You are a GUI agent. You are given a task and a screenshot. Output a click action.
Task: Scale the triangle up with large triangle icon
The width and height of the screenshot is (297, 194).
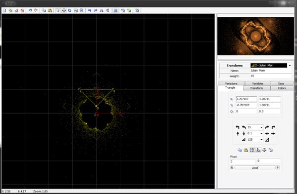click(267, 140)
